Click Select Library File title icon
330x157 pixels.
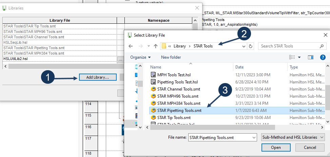coord(130,35)
